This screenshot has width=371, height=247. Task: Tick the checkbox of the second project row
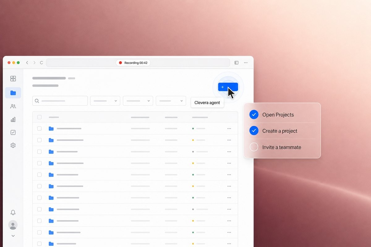(x=39, y=140)
